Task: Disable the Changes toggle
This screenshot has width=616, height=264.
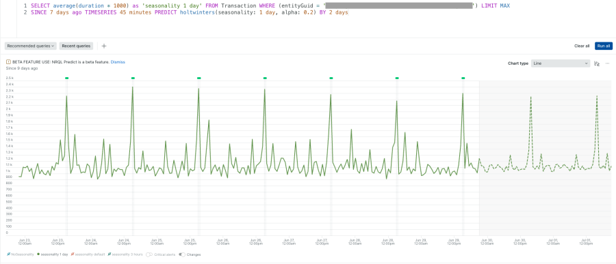Action: pos(182,254)
